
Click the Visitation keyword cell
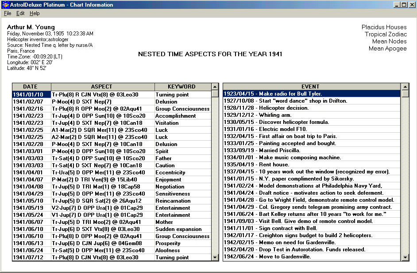pos(183,123)
